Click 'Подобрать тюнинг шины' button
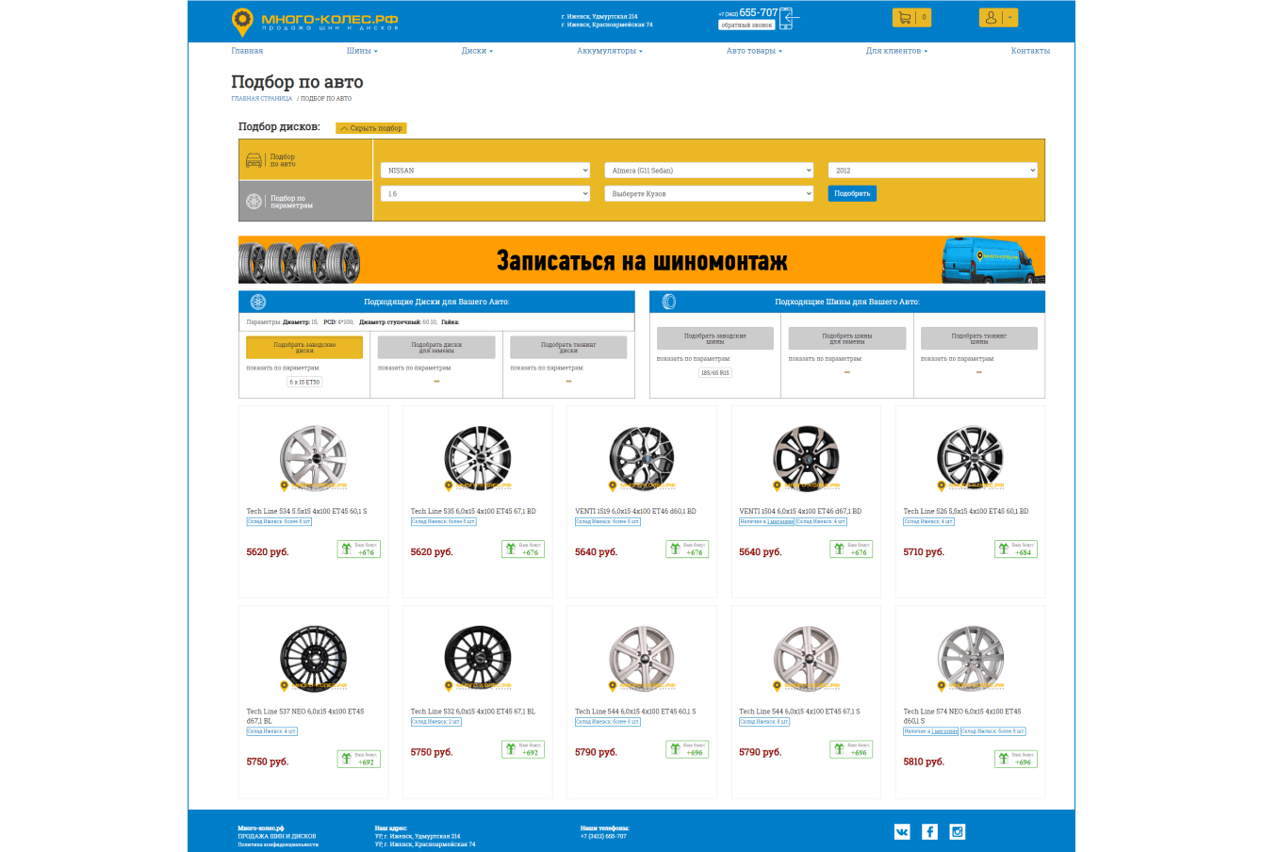The width and height of the screenshot is (1263, 852). 979,338
